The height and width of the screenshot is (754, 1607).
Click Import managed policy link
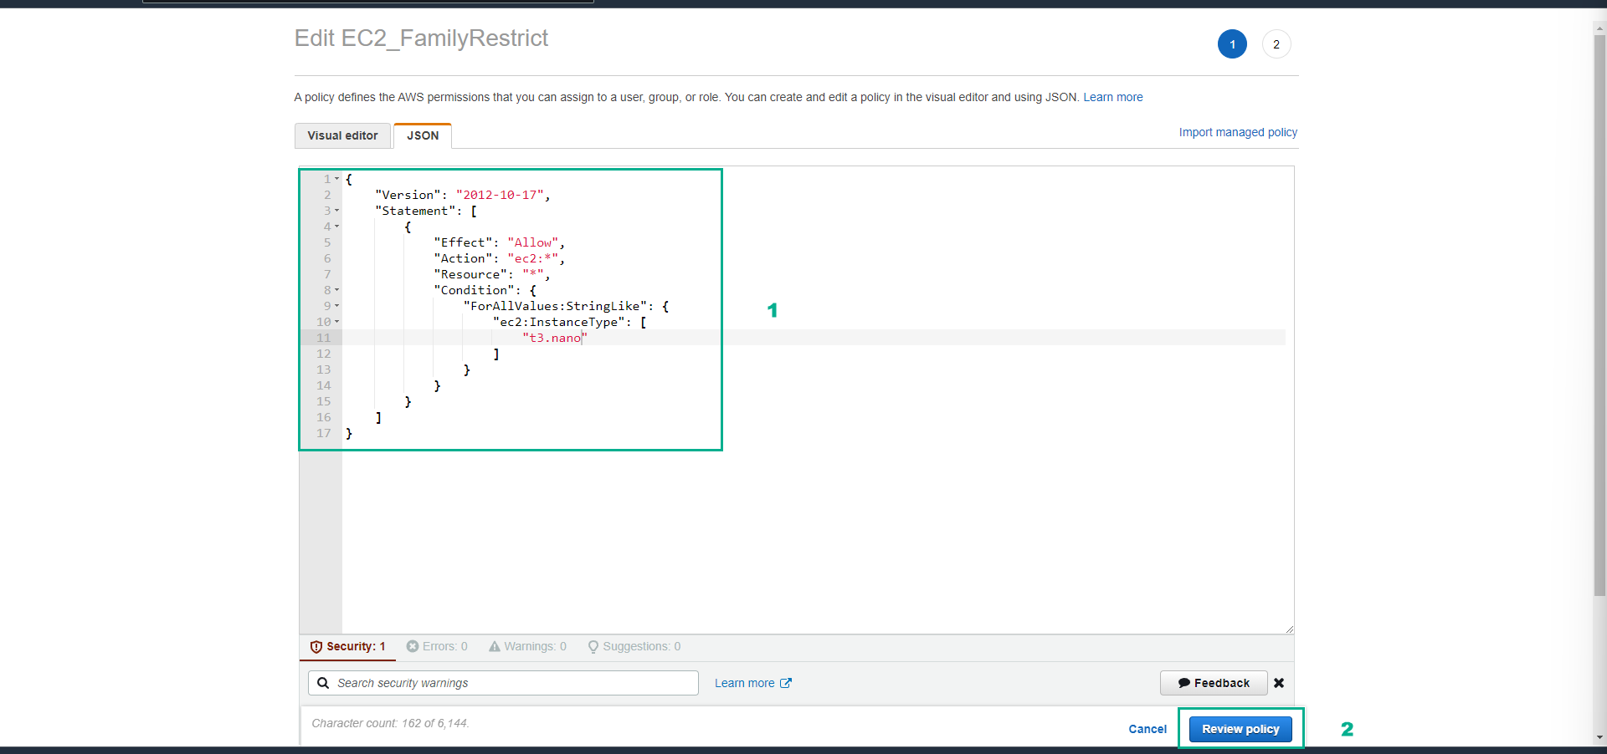(1238, 132)
